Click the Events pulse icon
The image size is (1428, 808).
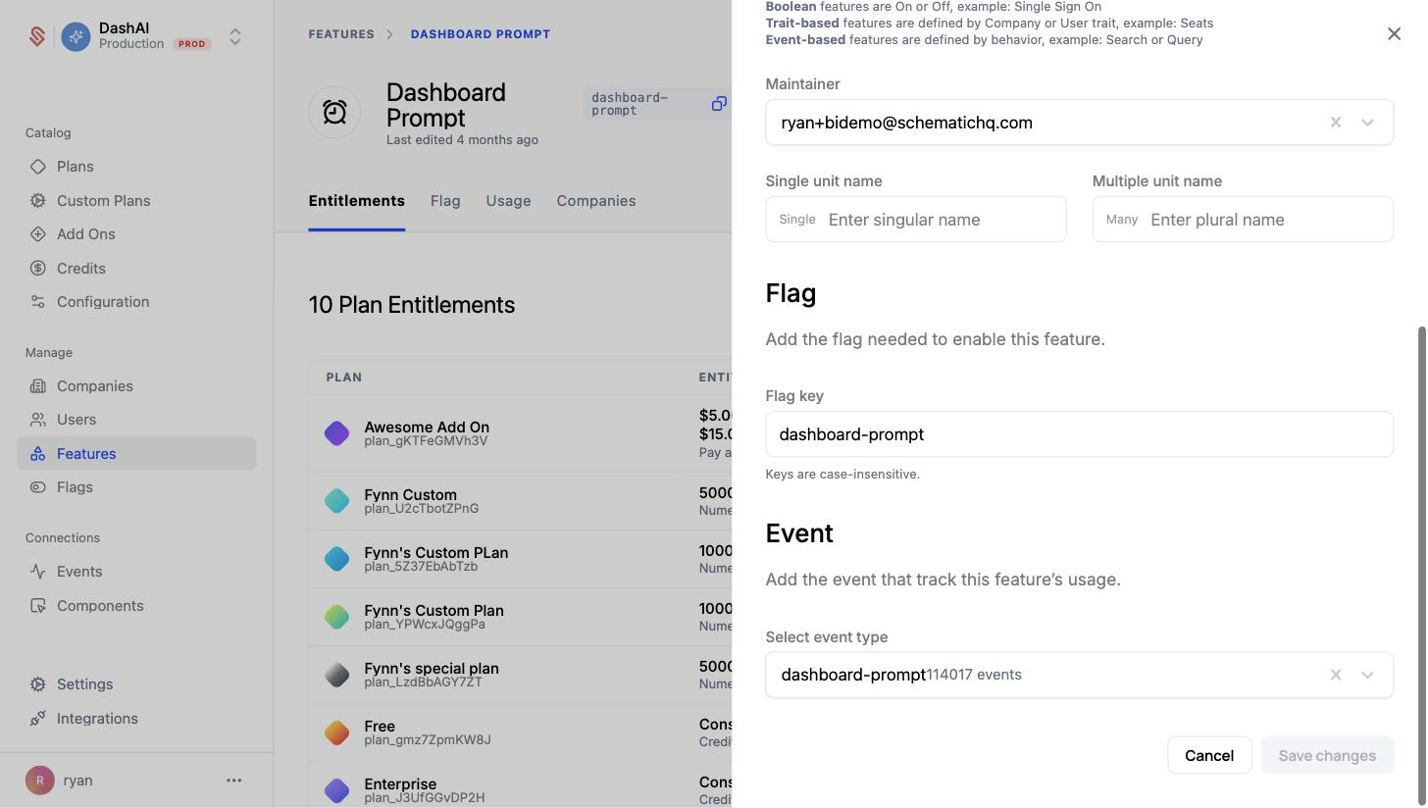37,572
